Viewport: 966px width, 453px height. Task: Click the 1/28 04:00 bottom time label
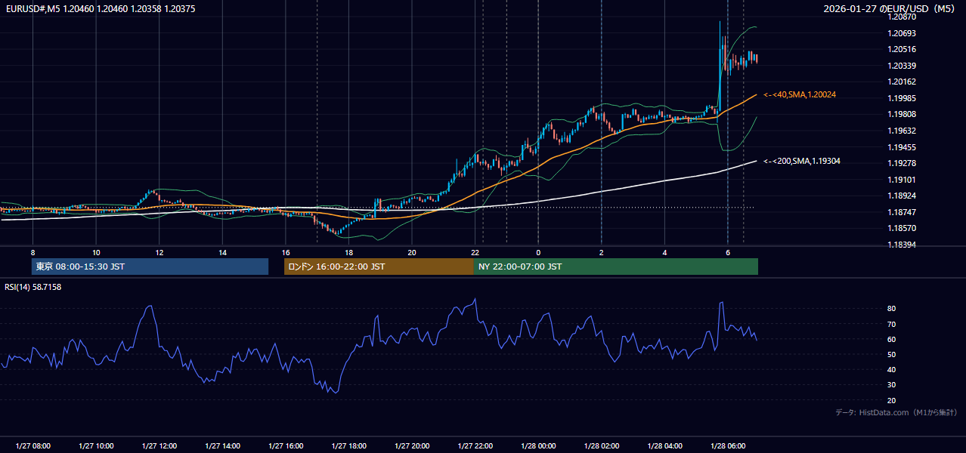click(x=664, y=446)
